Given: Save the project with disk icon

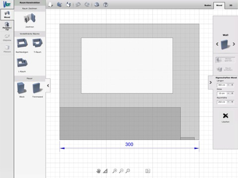Looking at the screenshot, I should coord(68,4).
